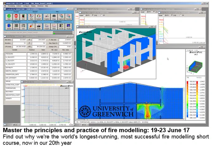Viewport: 212px width, 147px height.
Task: Click the Exit button in Controls panel
Action: [23, 17]
